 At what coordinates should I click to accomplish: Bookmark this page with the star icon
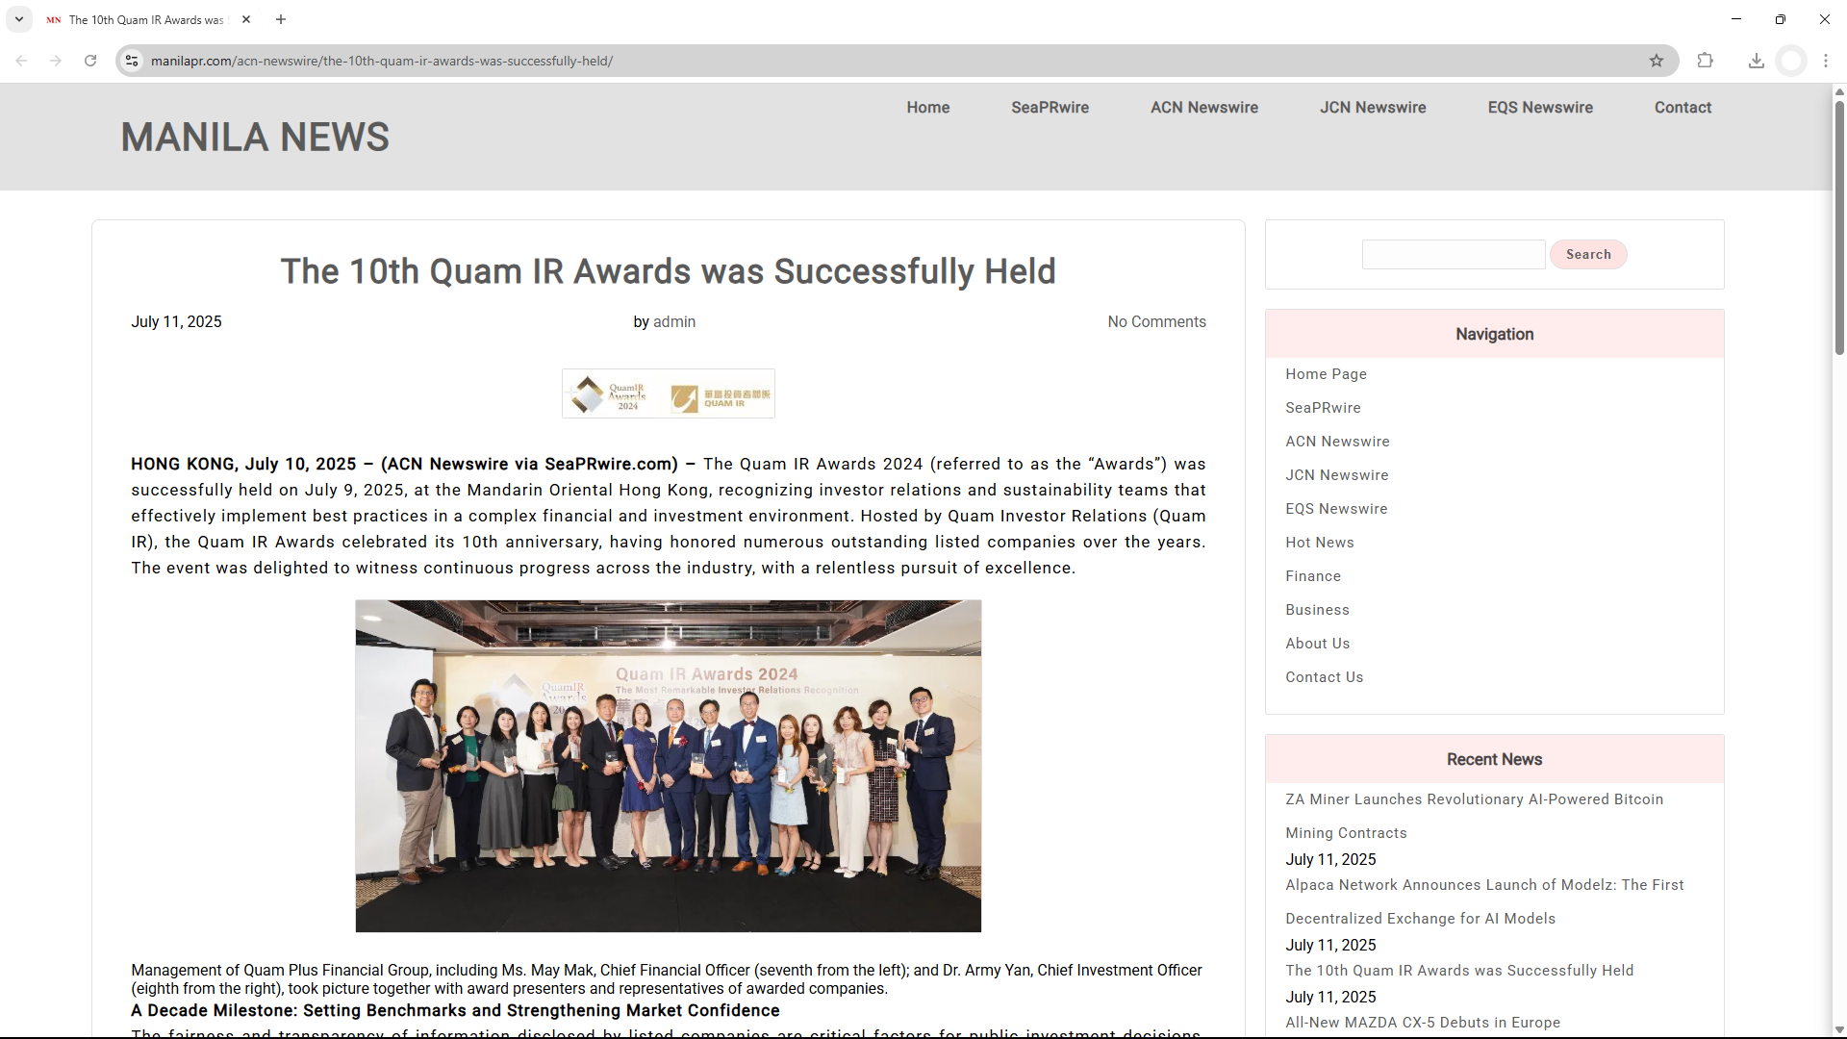click(1657, 61)
